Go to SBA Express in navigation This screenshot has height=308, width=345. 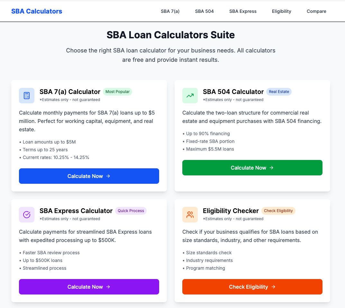click(x=243, y=11)
